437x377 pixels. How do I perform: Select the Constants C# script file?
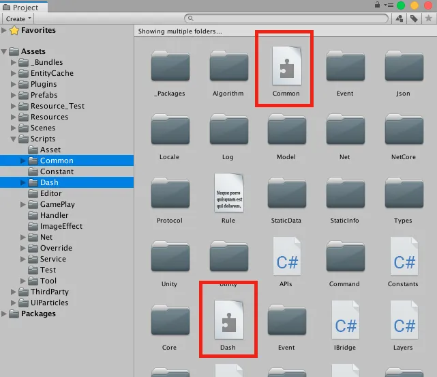click(403, 257)
